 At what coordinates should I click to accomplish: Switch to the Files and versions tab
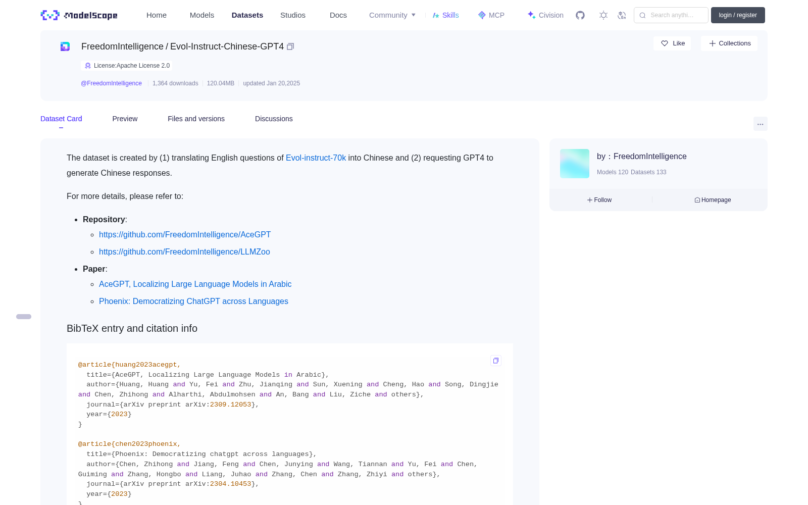click(196, 119)
